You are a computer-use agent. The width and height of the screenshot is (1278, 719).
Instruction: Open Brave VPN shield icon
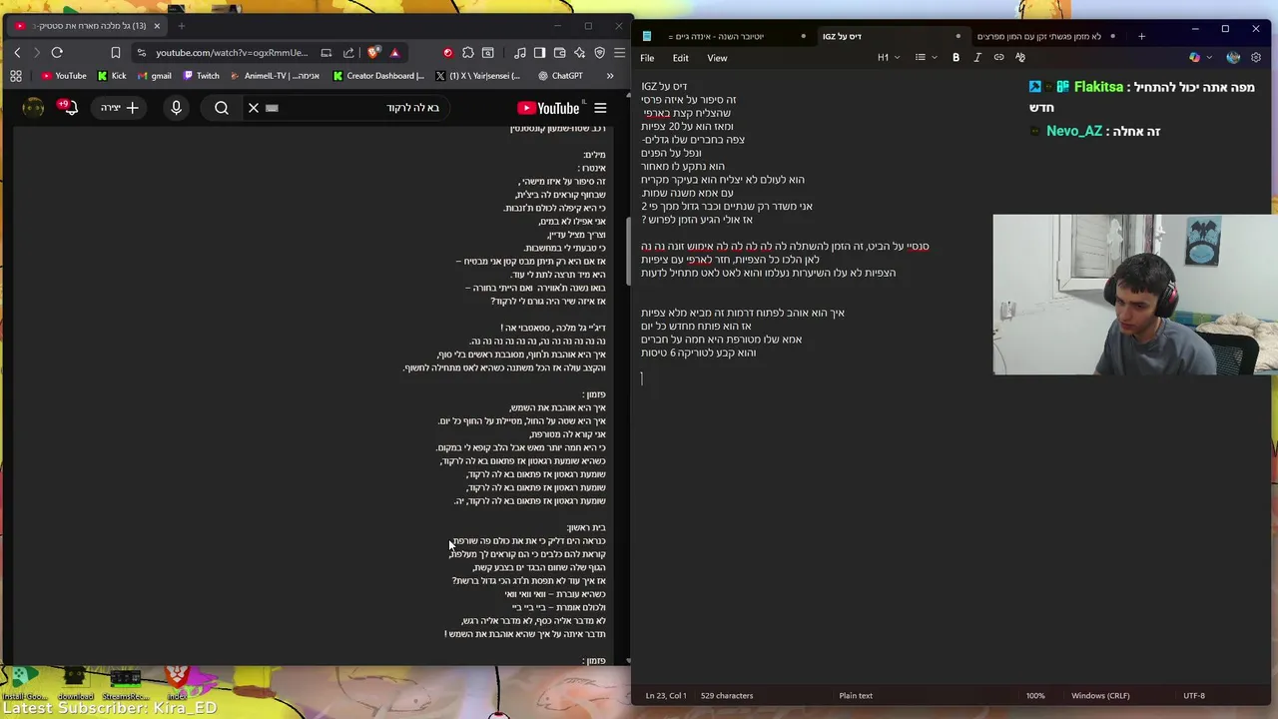599,53
